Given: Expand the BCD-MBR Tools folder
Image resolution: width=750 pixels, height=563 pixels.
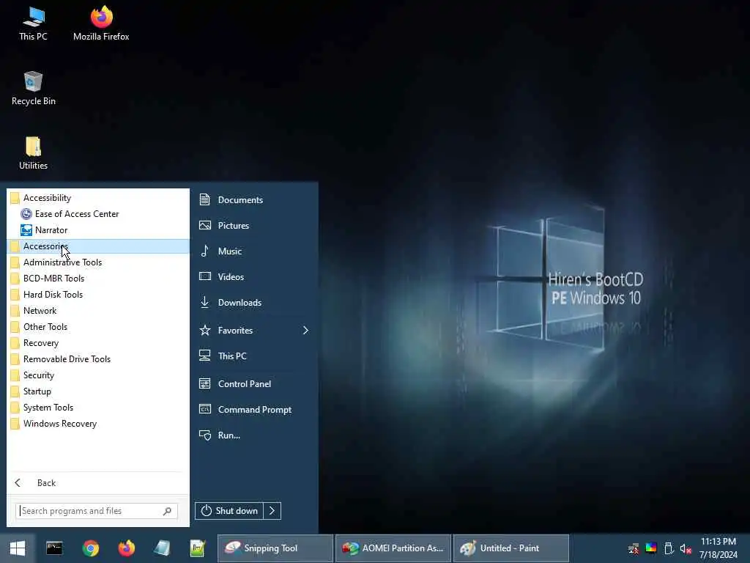Looking at the screenshot, I should [98, 279].
